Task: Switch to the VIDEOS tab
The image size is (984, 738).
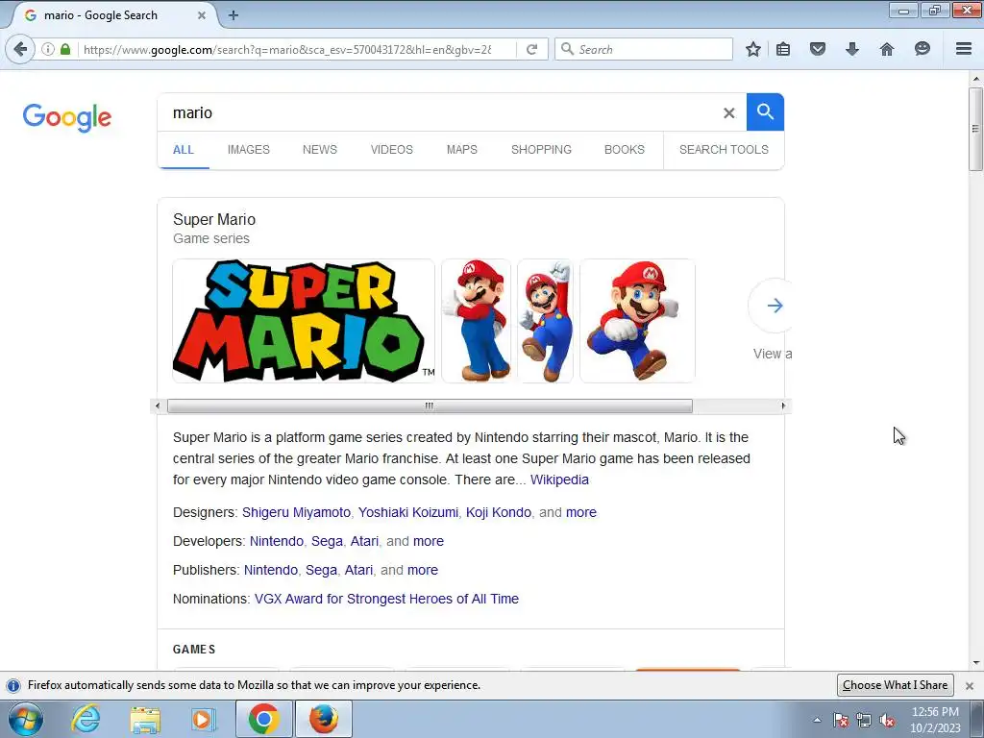Action: pyautogui.click(x=392, y=149)
